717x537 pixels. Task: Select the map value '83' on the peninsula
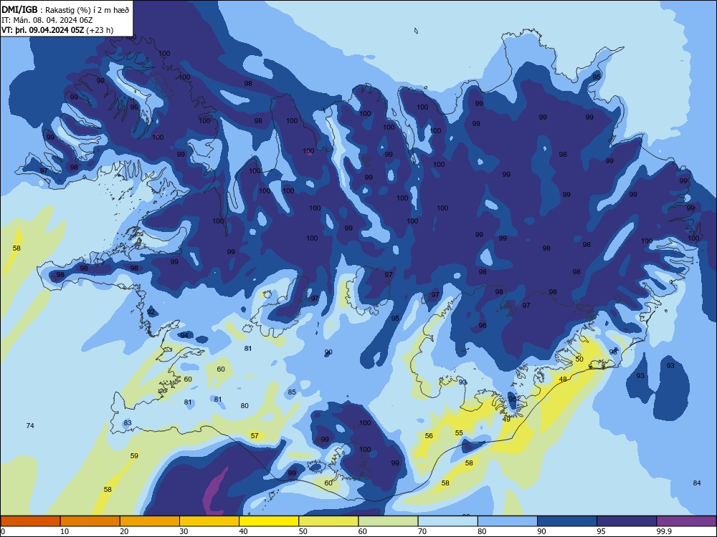(128, 423)
